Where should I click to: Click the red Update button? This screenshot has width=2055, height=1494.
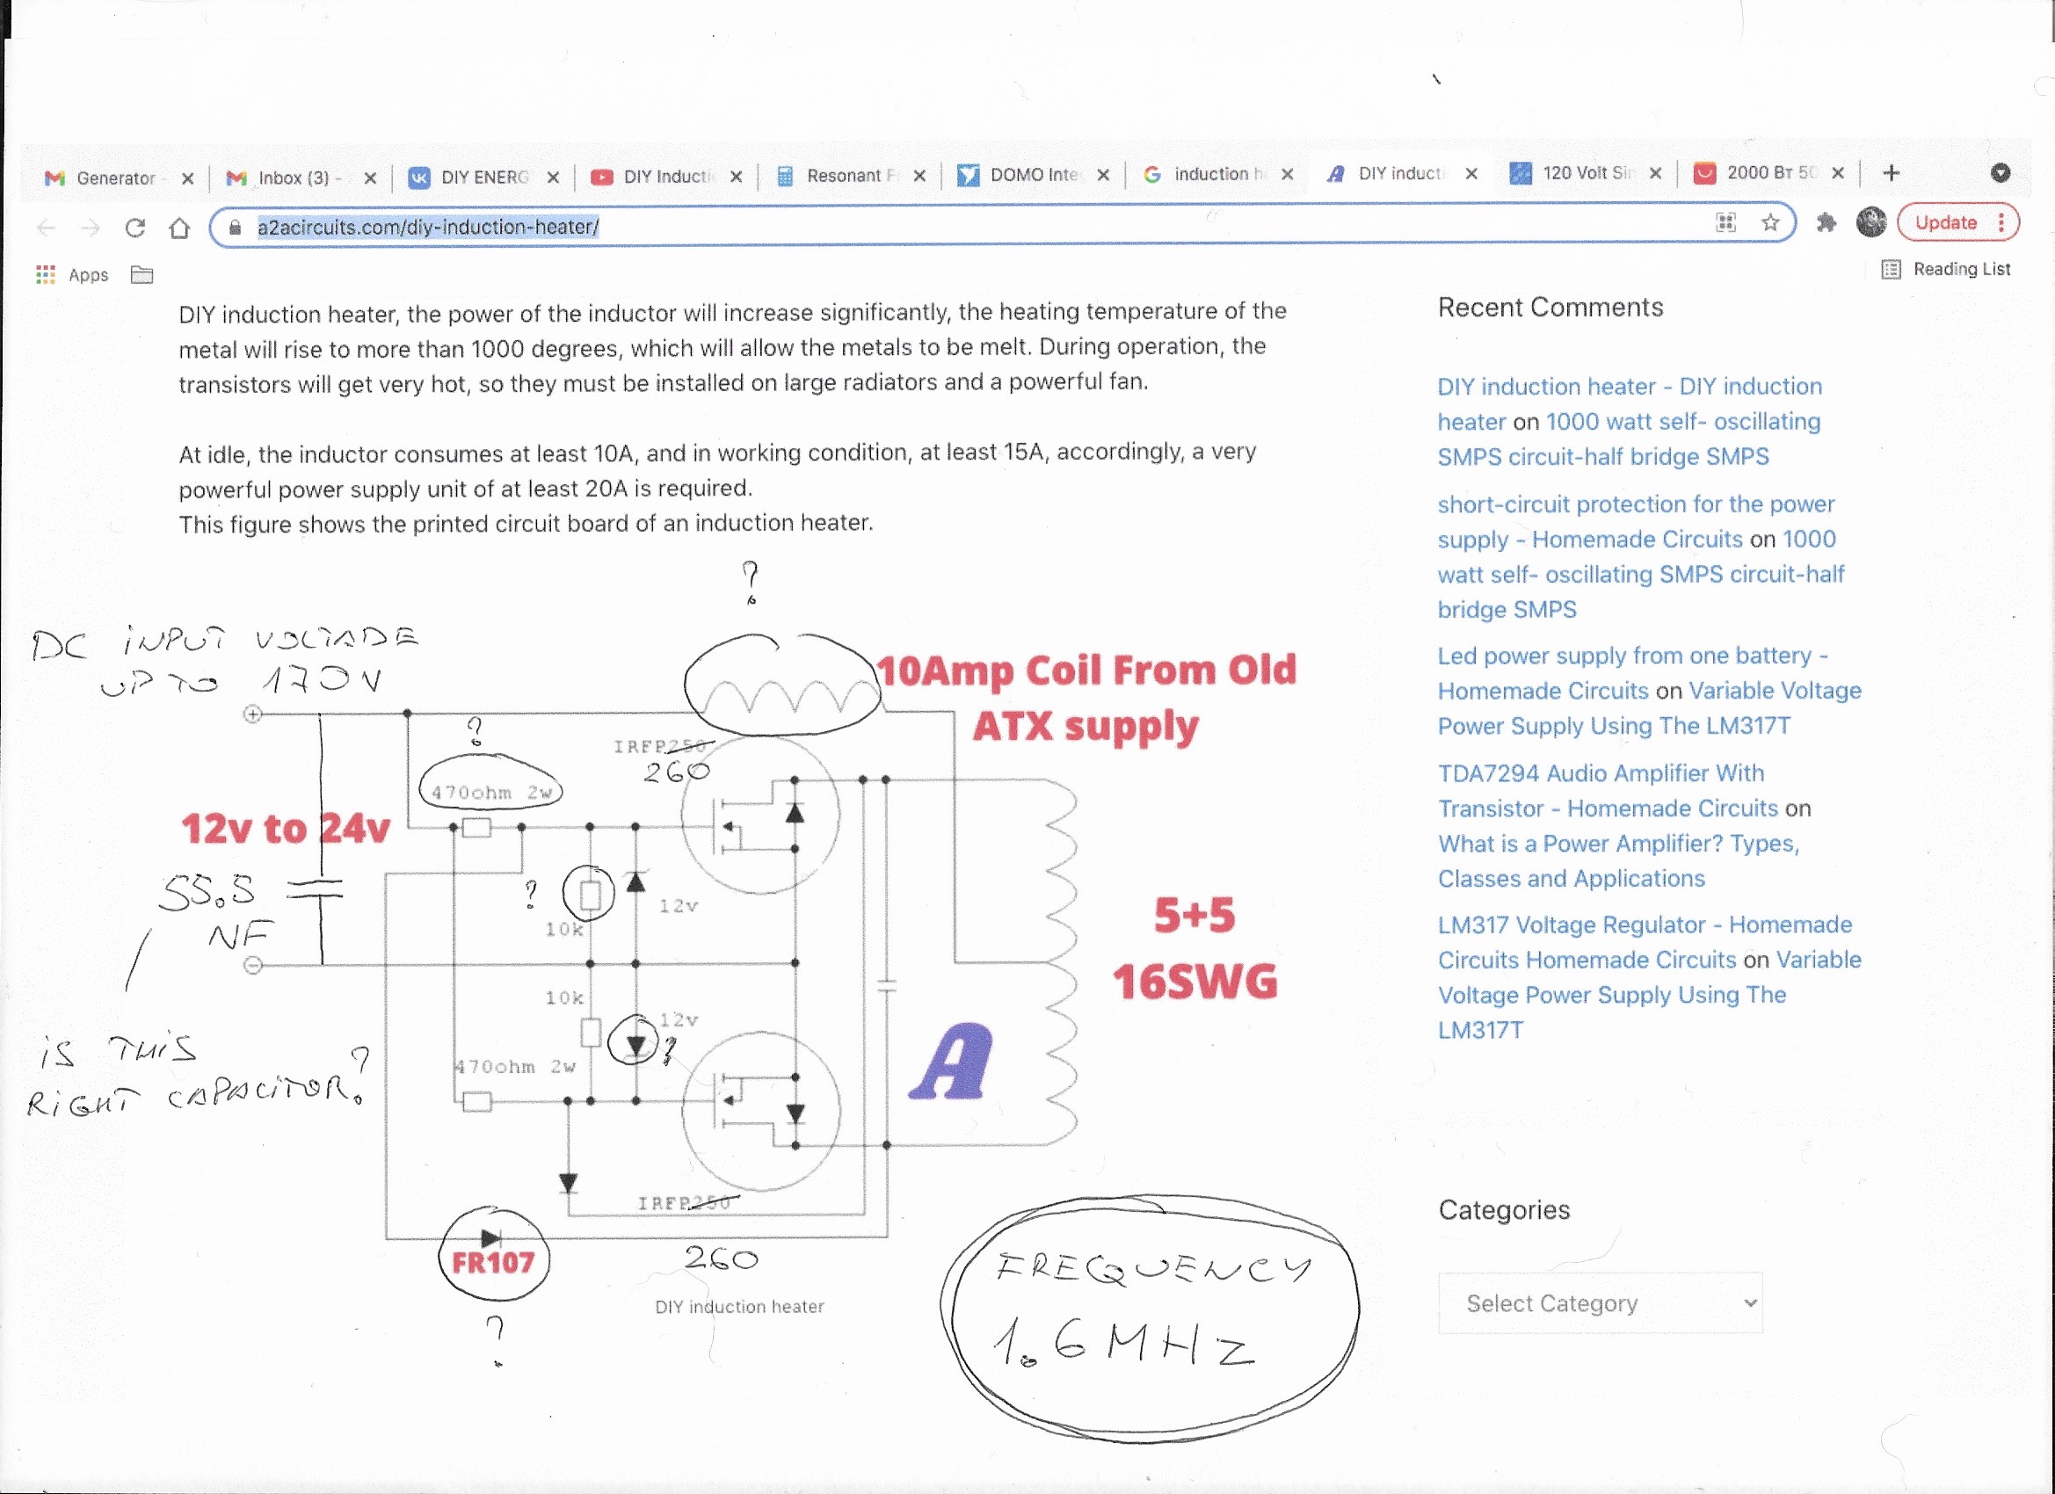[1945, 222]
